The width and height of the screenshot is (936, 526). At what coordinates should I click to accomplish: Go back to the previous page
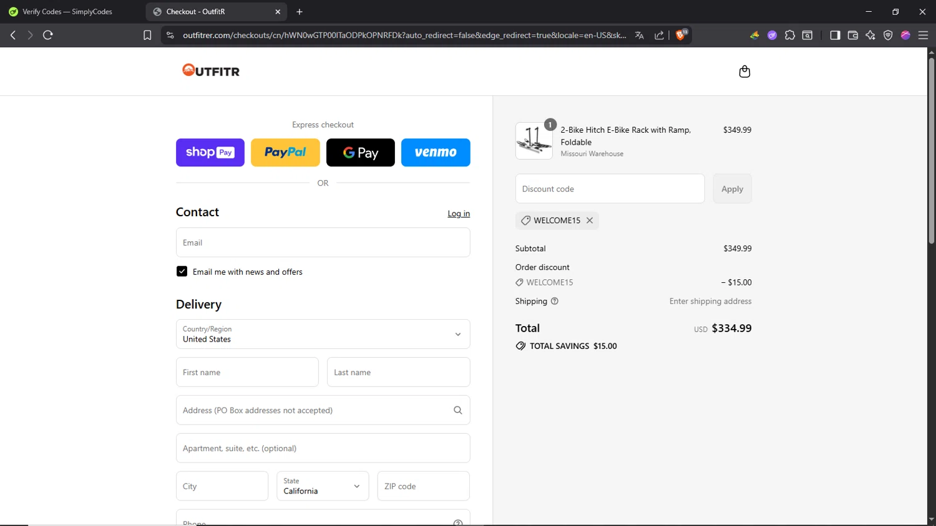12,36
